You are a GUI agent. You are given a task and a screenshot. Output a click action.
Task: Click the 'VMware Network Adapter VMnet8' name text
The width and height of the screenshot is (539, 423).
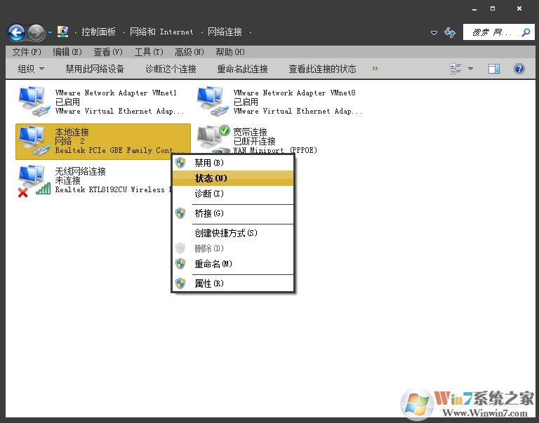click(x=294, y=93)
